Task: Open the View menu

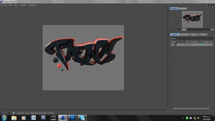Action: (15, 5)
